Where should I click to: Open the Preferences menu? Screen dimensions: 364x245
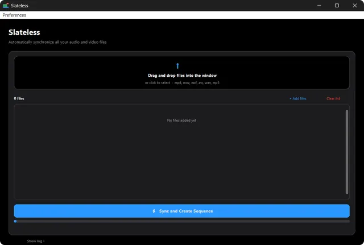[x=14, y=15]
